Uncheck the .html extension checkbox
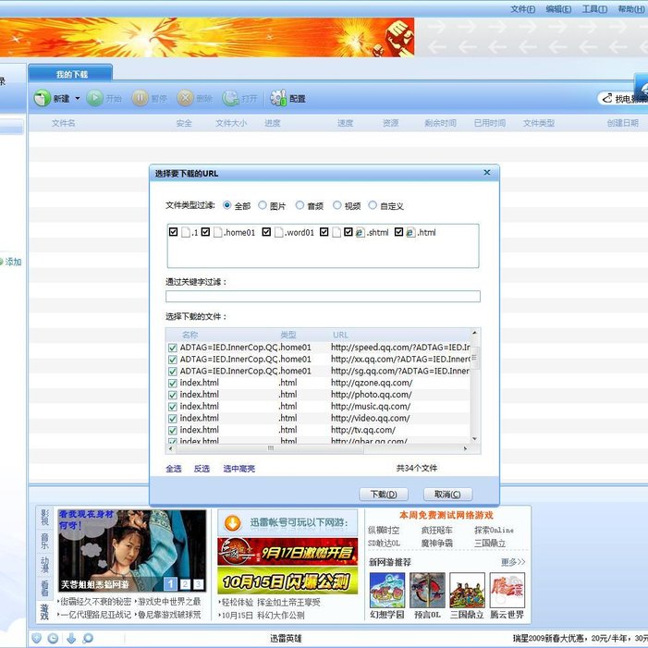 tap(398, 232)
